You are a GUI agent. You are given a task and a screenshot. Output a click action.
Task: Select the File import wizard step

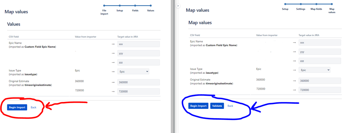[x=104, y=12]
